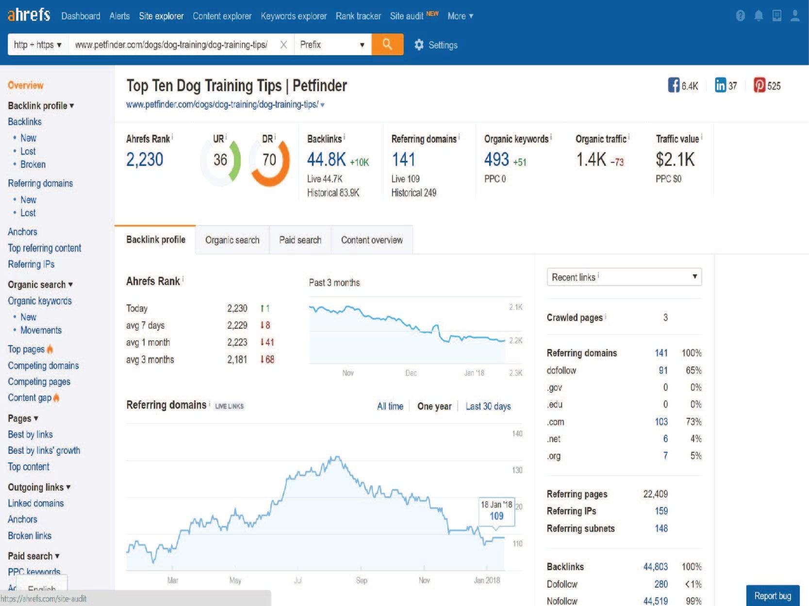Click the Report bug button
Image resolution: width=809 pixels, height=606 pixels.
[773, 596]
